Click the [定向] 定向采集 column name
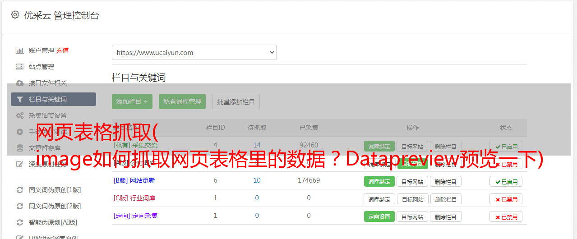Screen dimensions: 577x239 [x=135, y=216]
